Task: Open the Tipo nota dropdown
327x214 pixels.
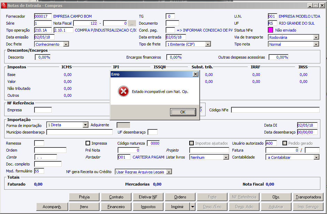Action: (316, 44)
